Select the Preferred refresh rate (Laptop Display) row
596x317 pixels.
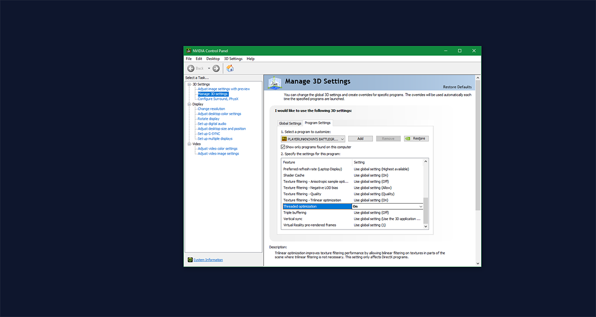[352, 169]
